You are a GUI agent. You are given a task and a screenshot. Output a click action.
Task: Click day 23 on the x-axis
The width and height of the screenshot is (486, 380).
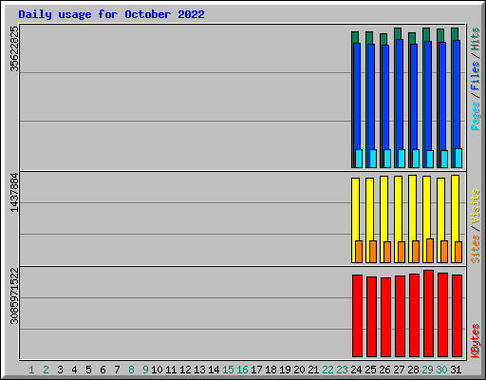pos(342,370)
